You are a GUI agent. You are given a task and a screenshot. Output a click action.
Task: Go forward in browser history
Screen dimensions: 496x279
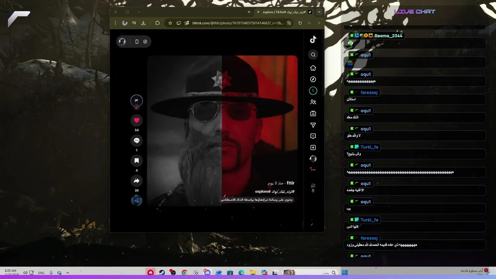(x=319, y=23)
